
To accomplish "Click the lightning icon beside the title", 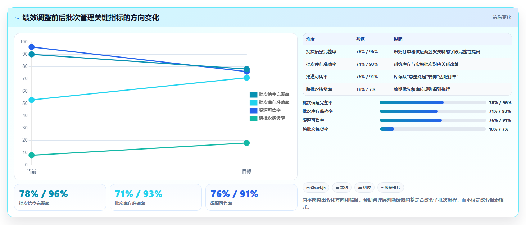I will (17, 18).
